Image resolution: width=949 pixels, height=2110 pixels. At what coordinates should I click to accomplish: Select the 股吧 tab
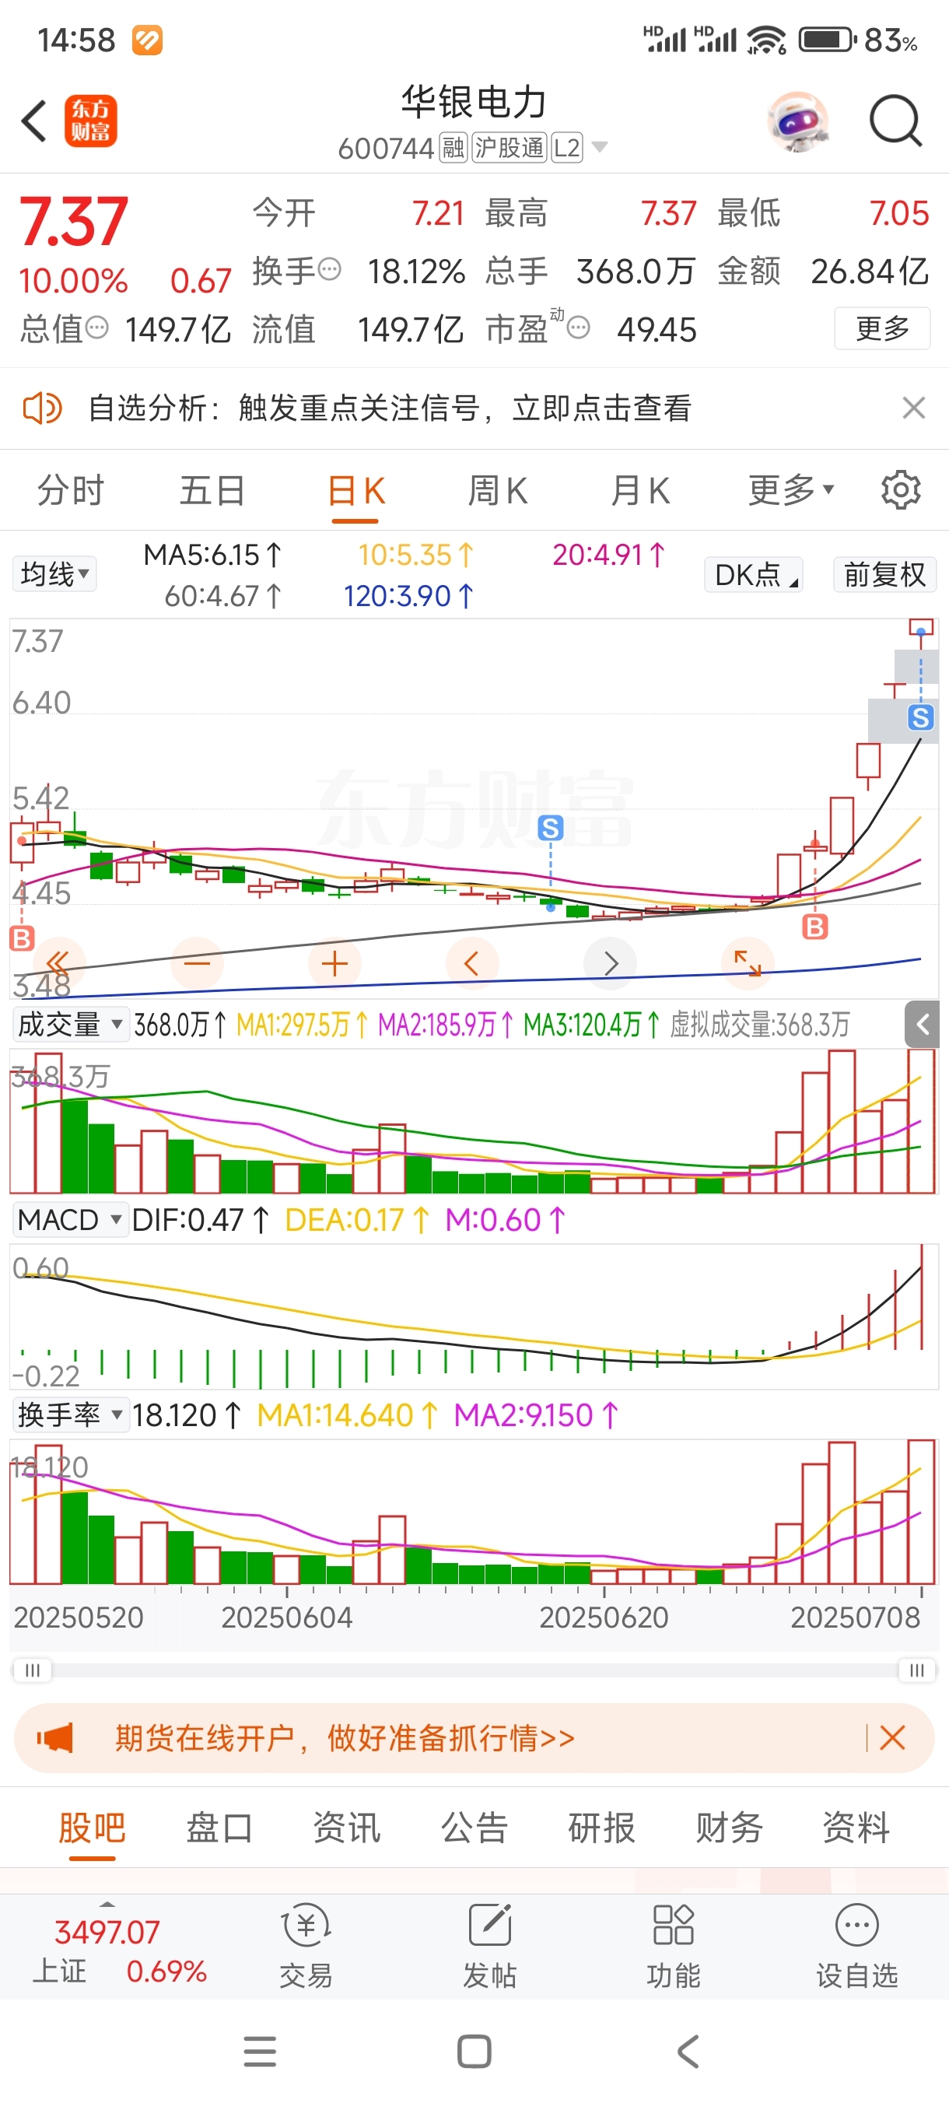click(92, 1828)
